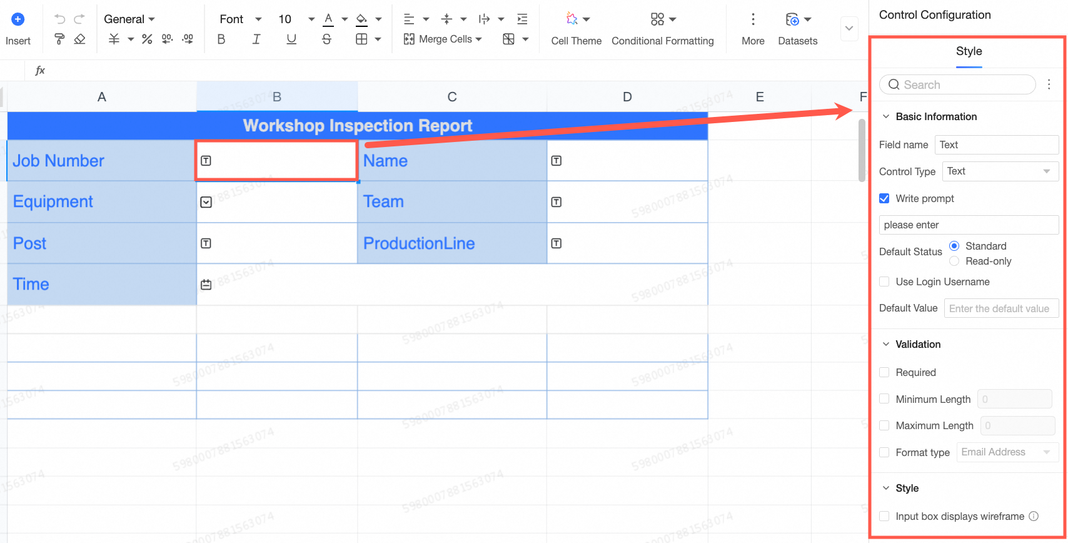
Task: Open the Merge Cells dropdown
Action: tap(443, 39)
